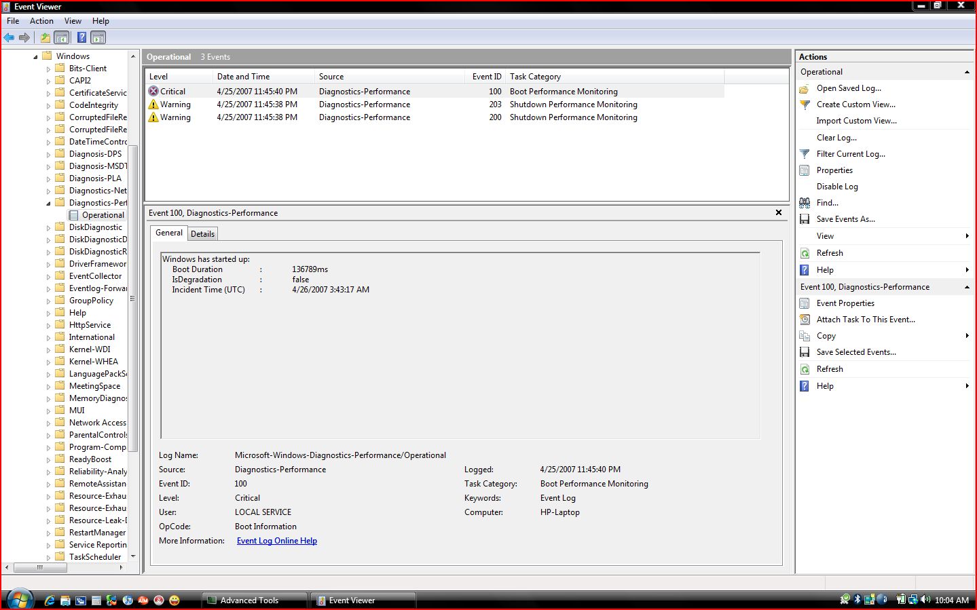Screen dimensions: 977x610
Task: Toggle the Show/Hide Console Tree icon
Action: pos(62,38)
